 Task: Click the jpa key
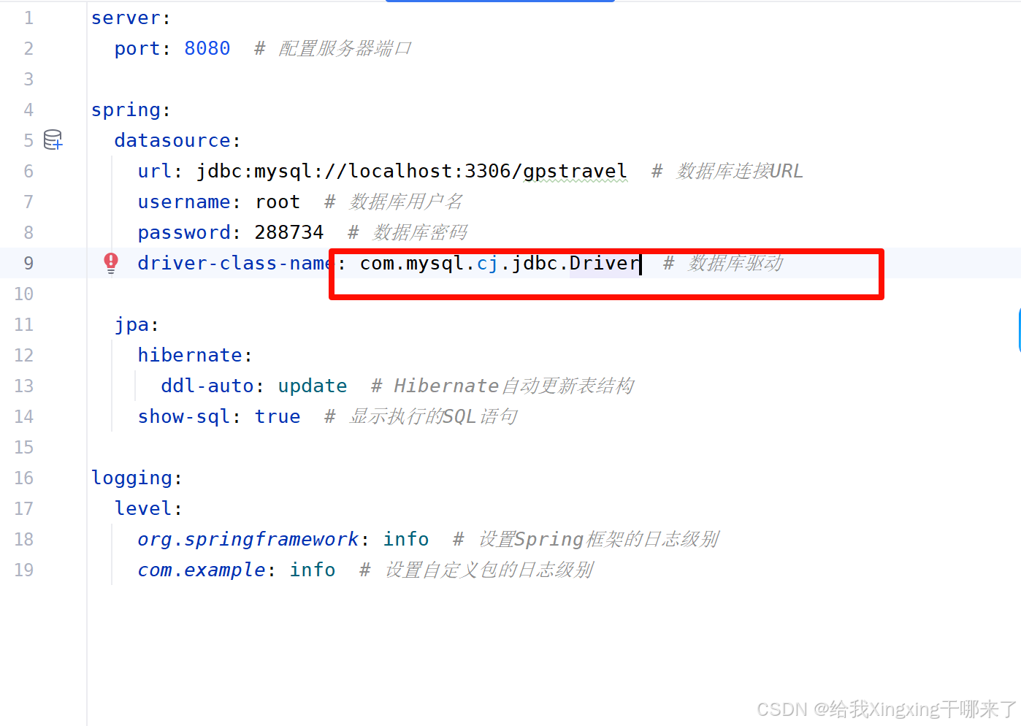[131, 324]
